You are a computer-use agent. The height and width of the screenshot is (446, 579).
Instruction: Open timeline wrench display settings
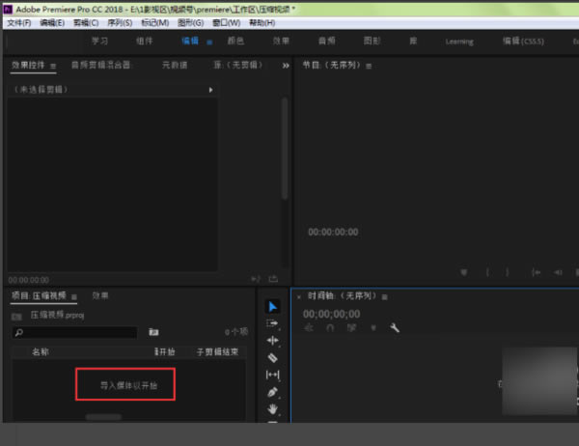(395, 328)
